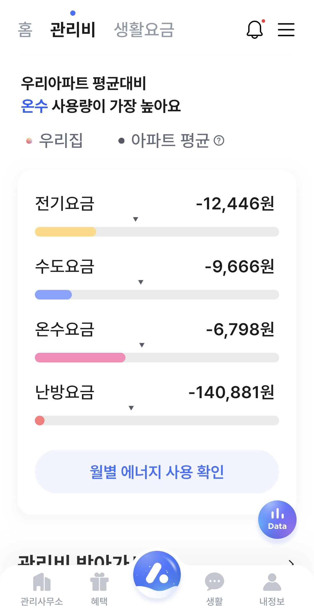Toggle the 아파트 평균 legend item

(164, 141)
